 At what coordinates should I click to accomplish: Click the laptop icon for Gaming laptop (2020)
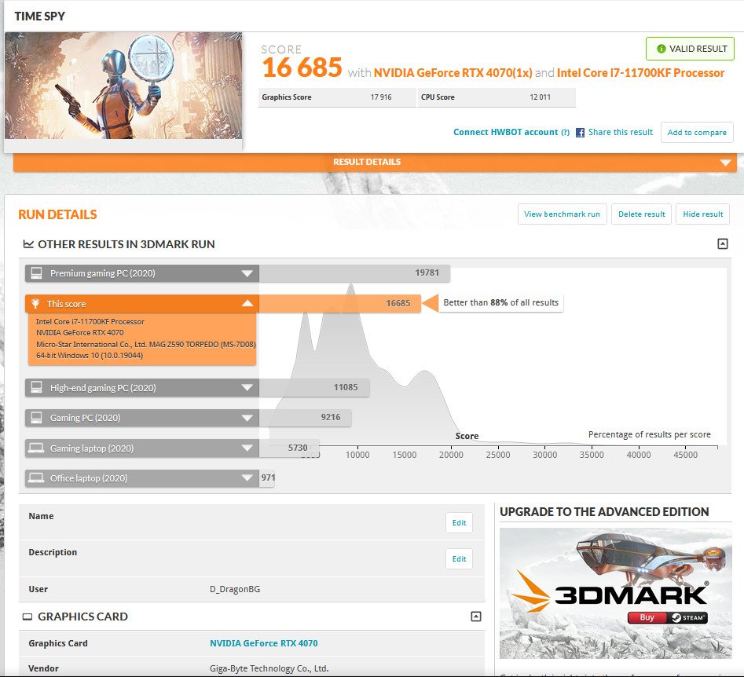pyautogui.click(x=36, y=448)
